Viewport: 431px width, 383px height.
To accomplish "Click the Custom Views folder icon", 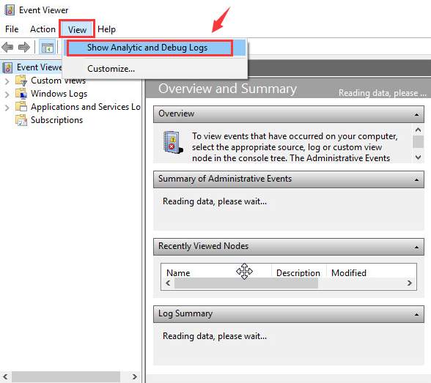I will click(x=21, y=81).
